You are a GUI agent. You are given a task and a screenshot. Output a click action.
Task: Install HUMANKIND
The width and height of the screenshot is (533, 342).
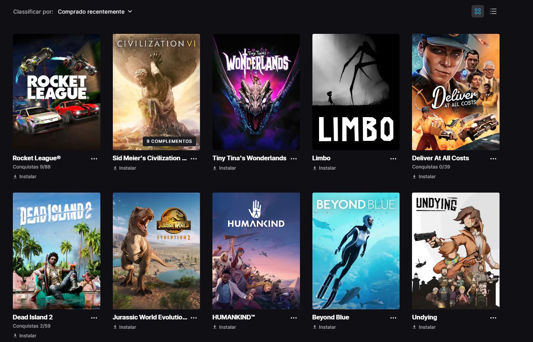click(224, 327)
